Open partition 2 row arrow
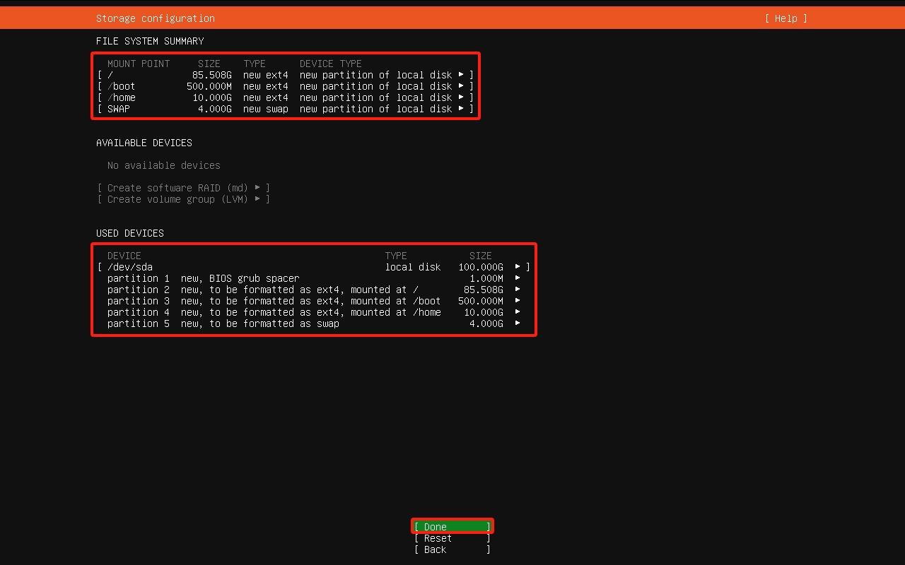The height and width of the screenshot is (565, 905). (x=518, y=289)
